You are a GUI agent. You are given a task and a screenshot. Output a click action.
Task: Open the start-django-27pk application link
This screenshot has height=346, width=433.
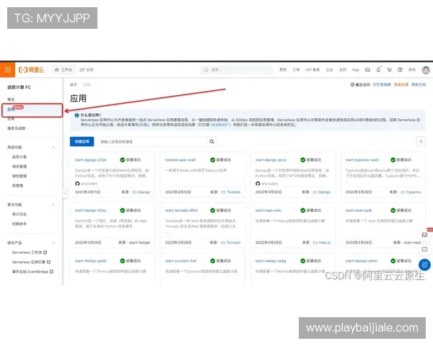[91, 160]
